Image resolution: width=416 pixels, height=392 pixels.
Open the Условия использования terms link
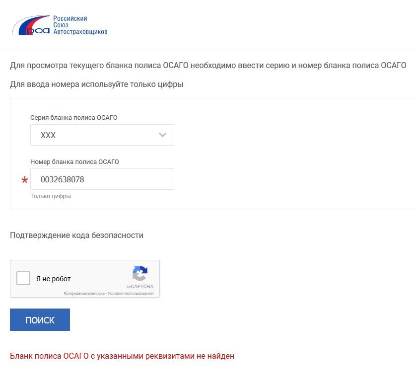click(131, 293)
